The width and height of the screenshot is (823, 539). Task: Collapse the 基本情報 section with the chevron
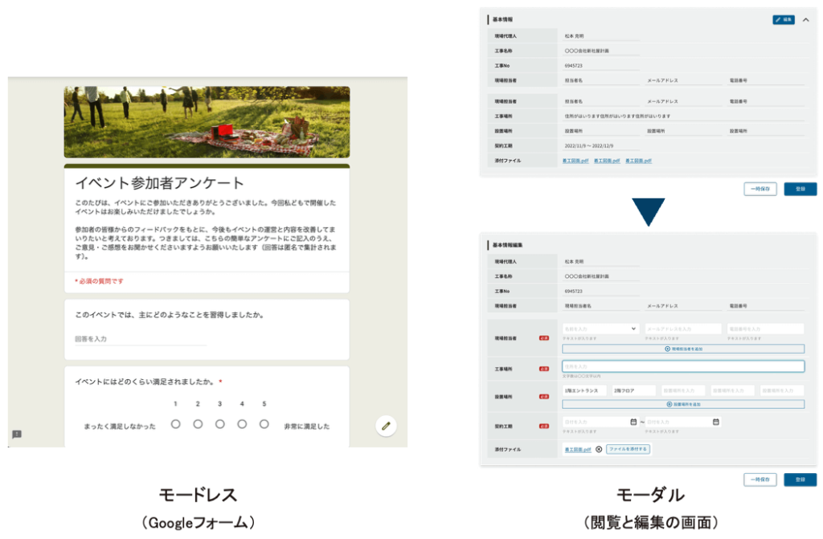pyautogui.click(x=805, y=19)
